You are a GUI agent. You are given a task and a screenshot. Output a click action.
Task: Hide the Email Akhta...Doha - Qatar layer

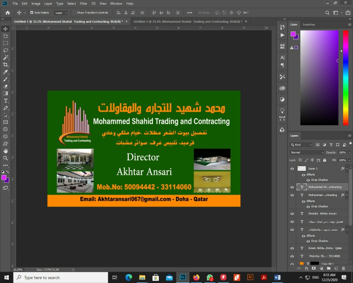click(292, 248)
